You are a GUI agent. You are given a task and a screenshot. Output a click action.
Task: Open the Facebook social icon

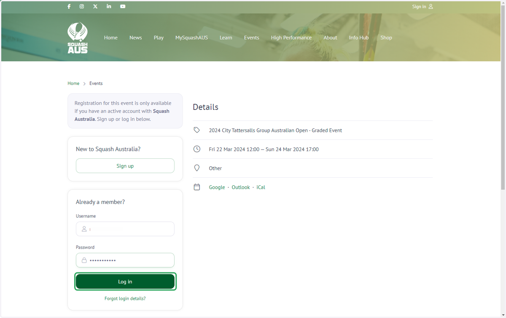(69, 6)
